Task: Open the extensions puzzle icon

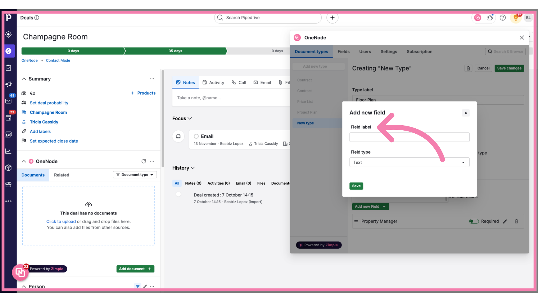Action: 490,18
